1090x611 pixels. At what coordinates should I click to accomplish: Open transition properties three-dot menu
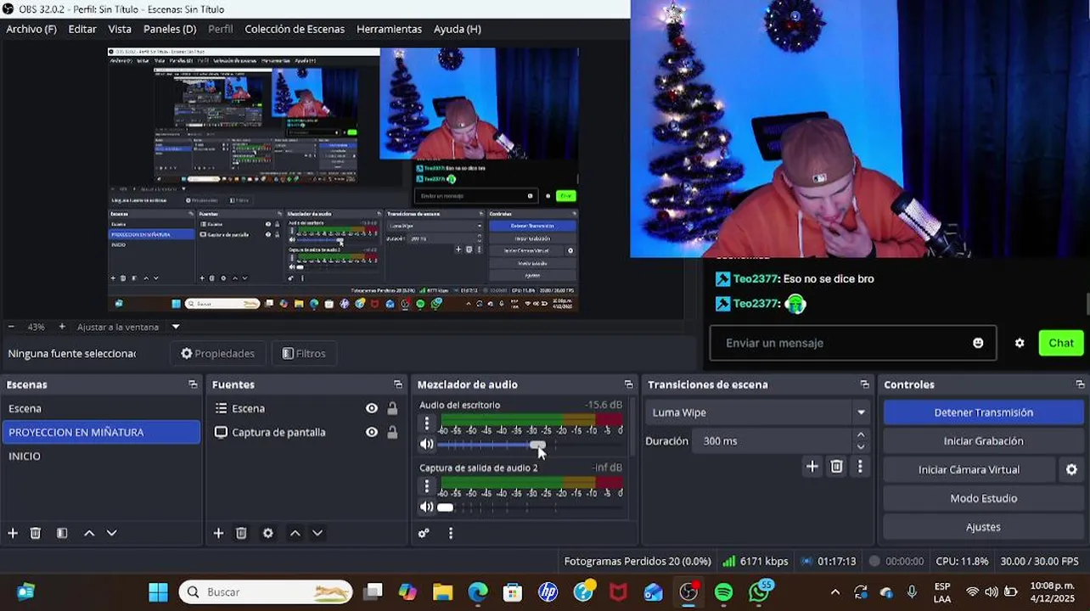click(860, 466)
